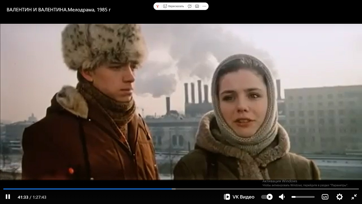Click the video title ВАЛЕНТИН И ВАЛЕНТИНА

(59, 10)
